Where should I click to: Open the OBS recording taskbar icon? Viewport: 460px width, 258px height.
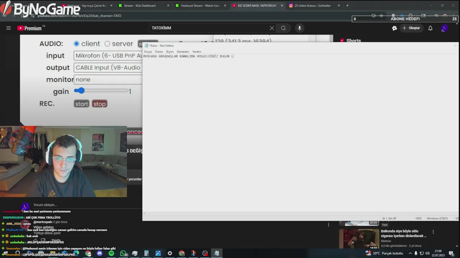(x=205, y=253)
